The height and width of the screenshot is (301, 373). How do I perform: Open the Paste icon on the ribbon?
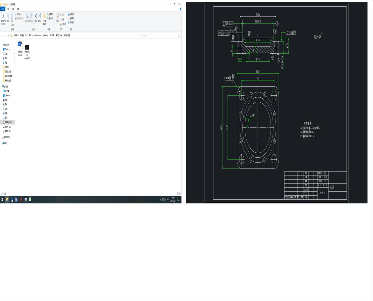(12, 16)
